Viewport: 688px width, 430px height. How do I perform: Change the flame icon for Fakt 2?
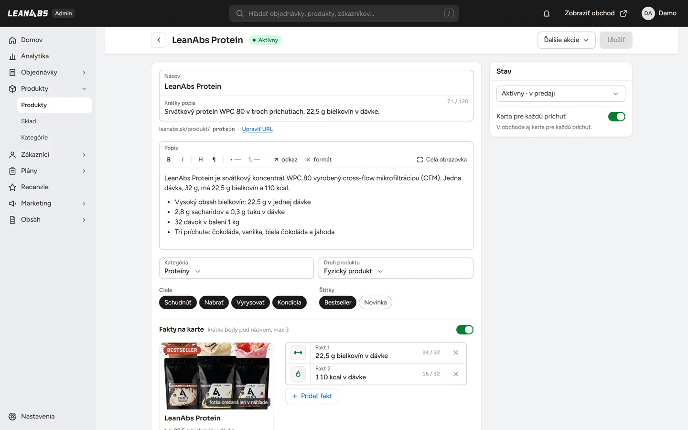[x=298, y=374]
